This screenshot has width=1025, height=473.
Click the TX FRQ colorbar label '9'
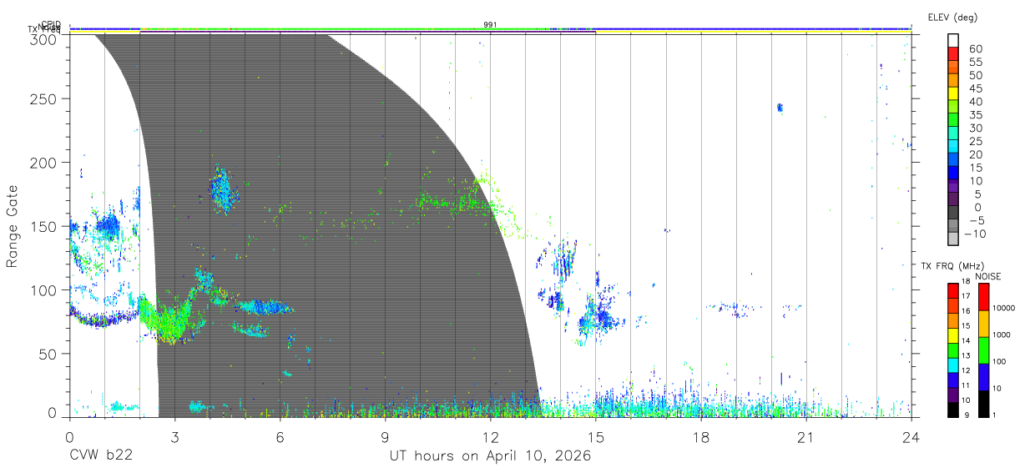pyautogui.click(x=965, y=415)
